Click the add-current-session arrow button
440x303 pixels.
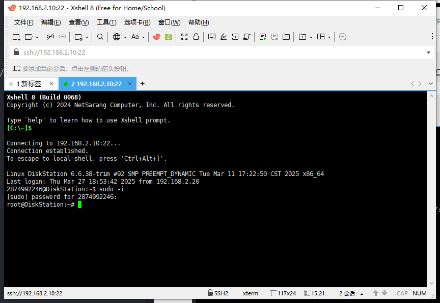(16, 68)
